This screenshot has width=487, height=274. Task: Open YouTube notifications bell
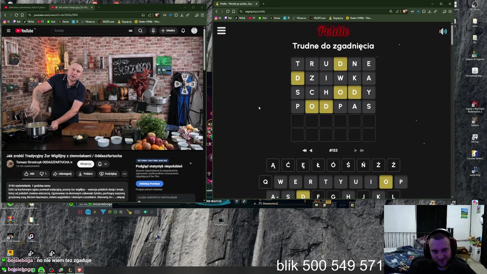tap(183, 31)
